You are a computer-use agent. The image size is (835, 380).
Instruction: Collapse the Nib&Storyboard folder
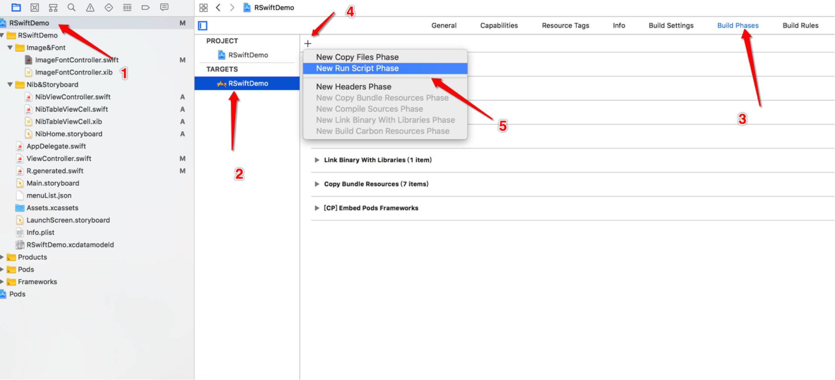10,84
